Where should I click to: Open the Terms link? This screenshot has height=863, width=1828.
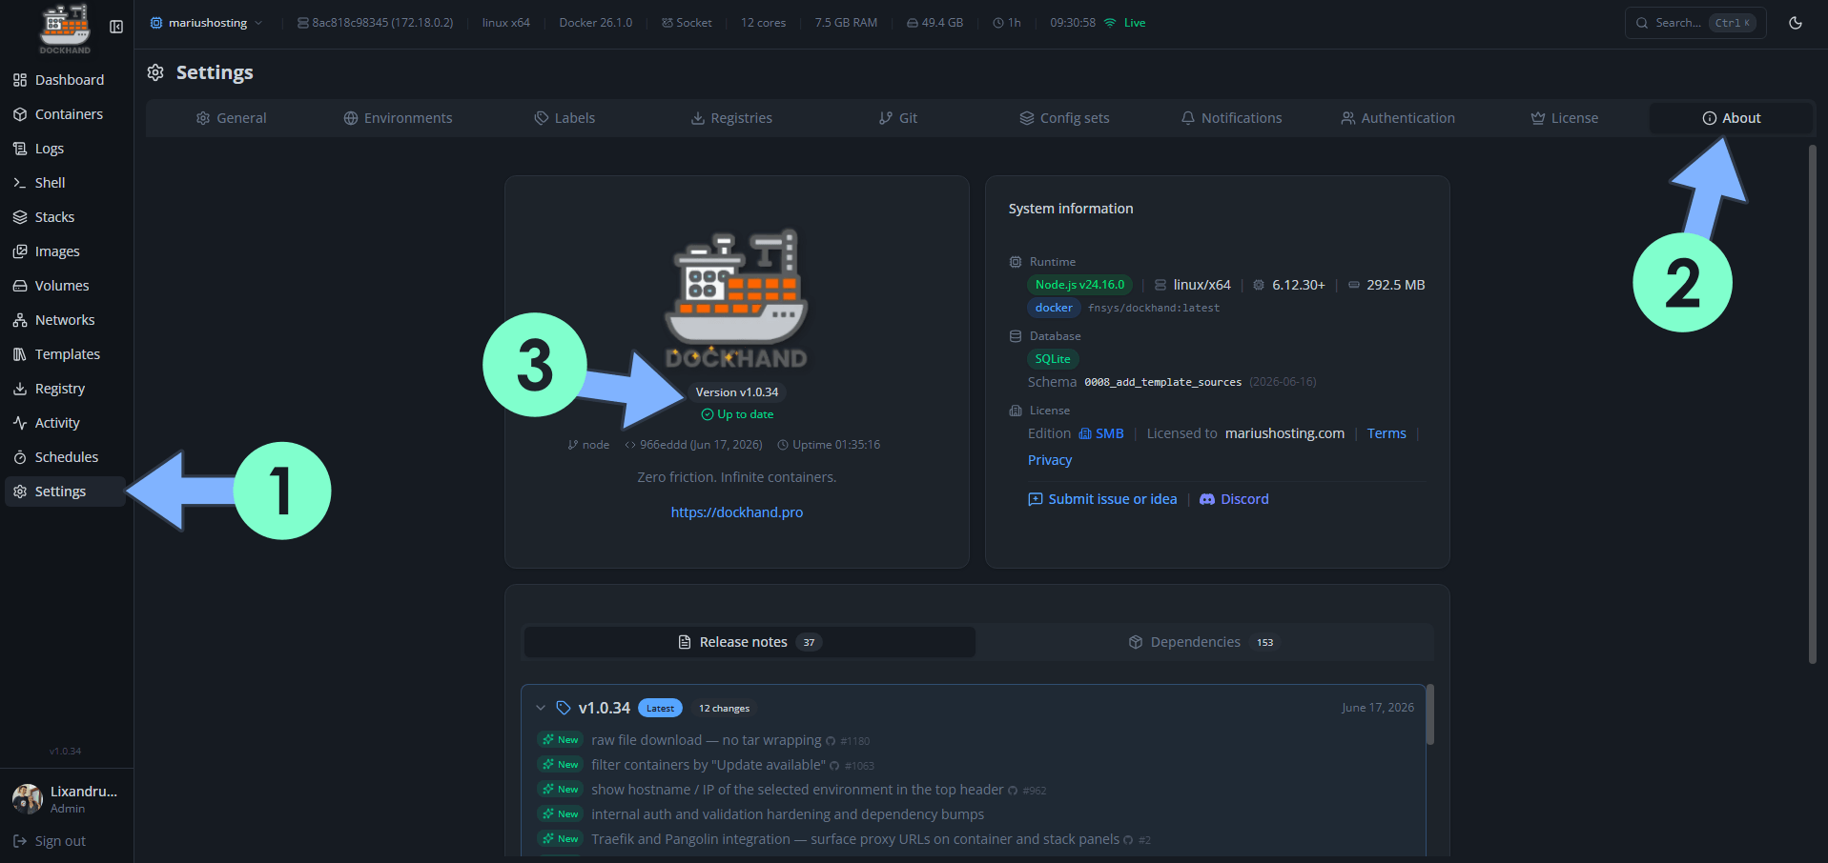[x=1386, y=433]
